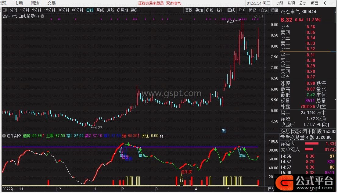Click the 财 financial marker on the chart

coord(224,131)
